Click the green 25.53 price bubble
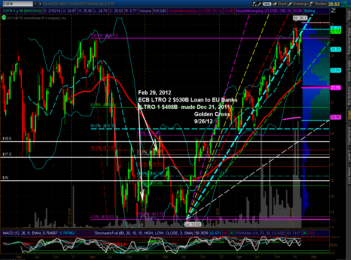351x260 pixels. [335, 31]
